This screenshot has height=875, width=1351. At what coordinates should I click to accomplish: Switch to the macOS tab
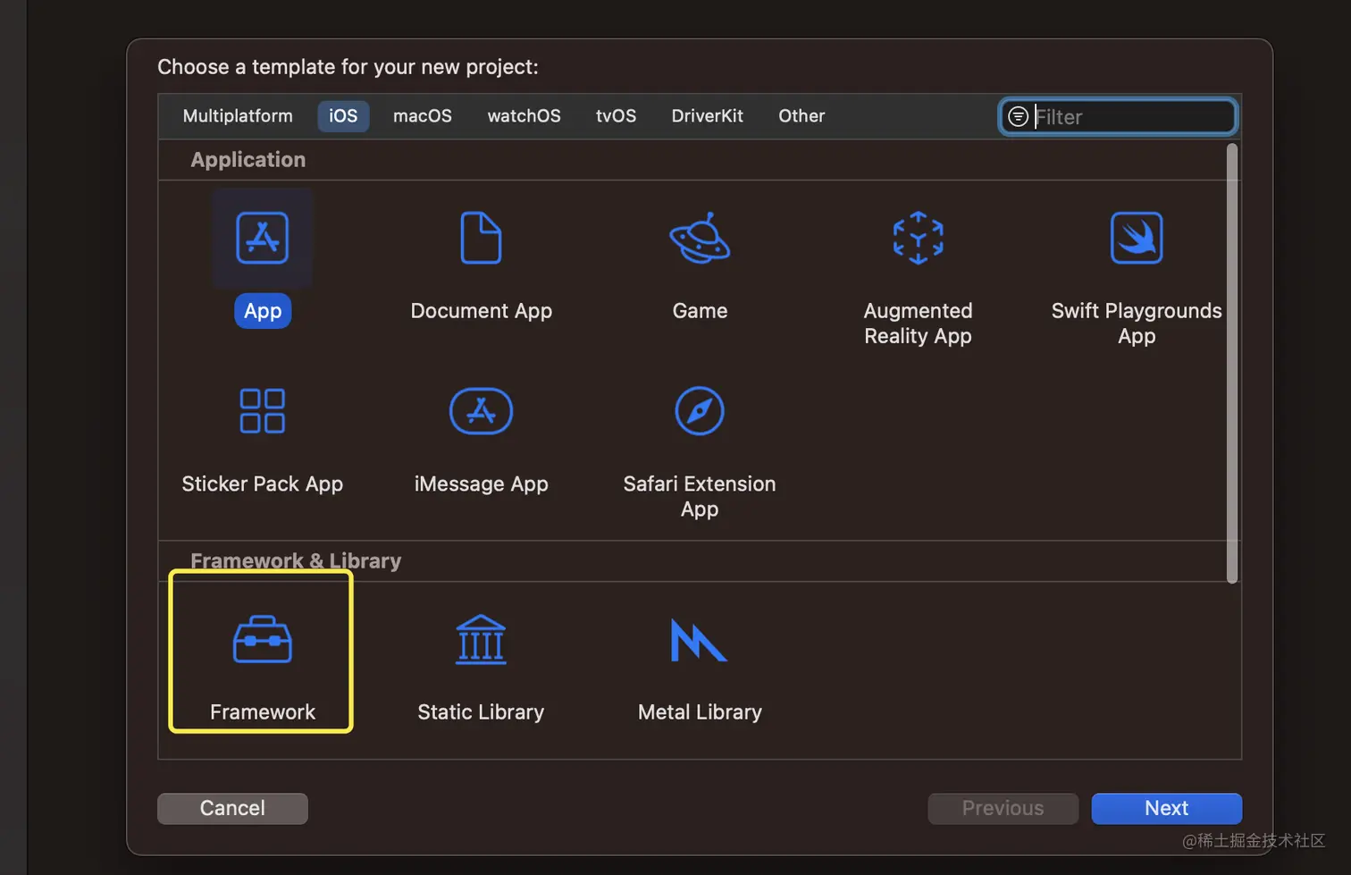423,116
